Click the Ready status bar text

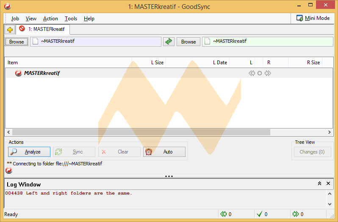click(11, 214)
